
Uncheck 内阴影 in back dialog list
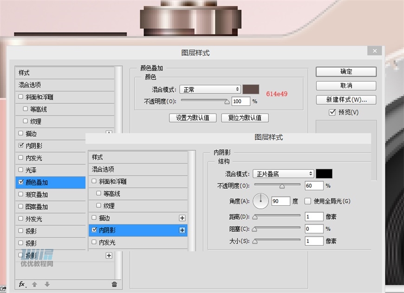[21, 146]
